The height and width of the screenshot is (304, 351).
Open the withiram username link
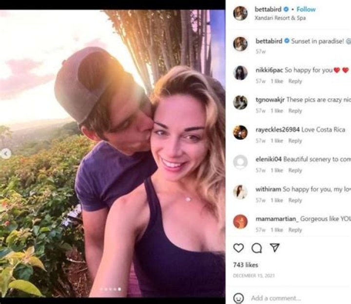(268, 189)
